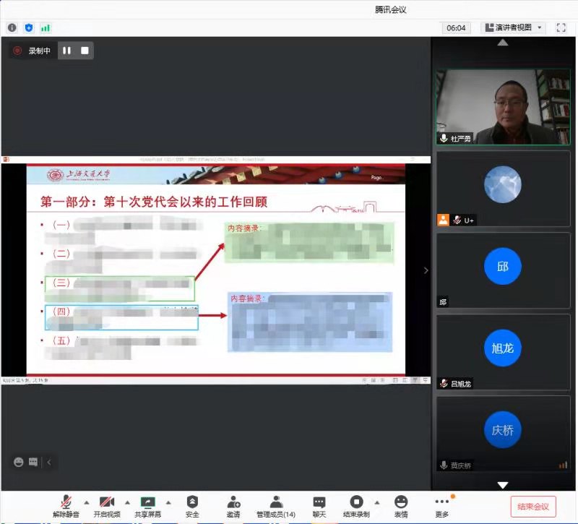Stop recording with the square button
578x524 pixels.
tap(85, 51)
